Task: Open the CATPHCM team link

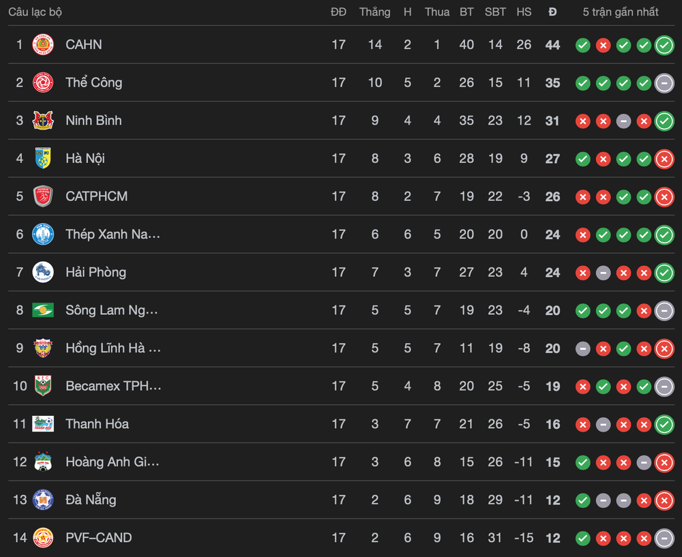Action: (x=96, y=196)
